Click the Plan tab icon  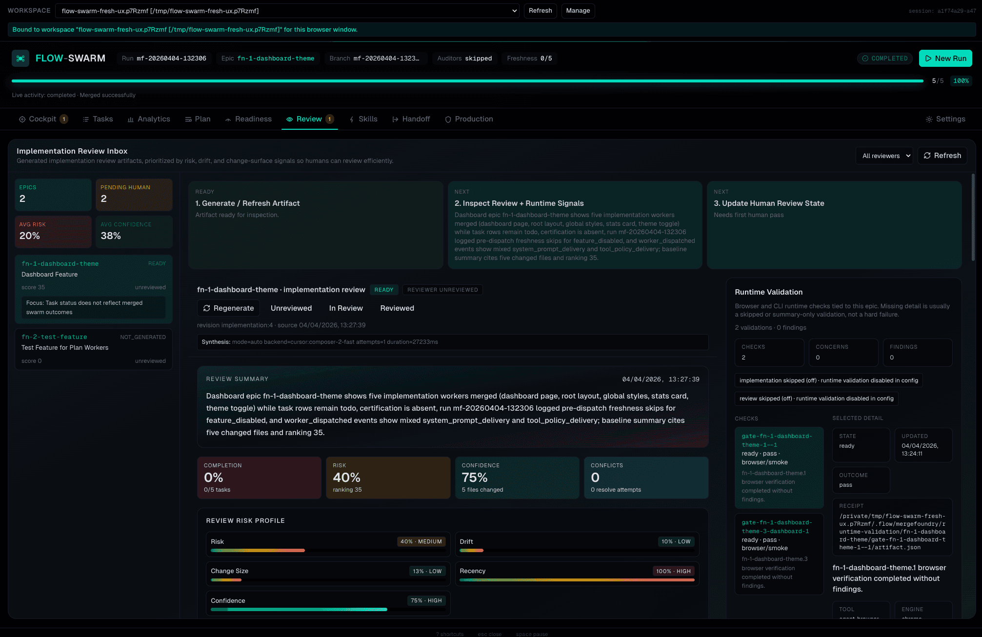pyautogui.click(x=188, y=119)
